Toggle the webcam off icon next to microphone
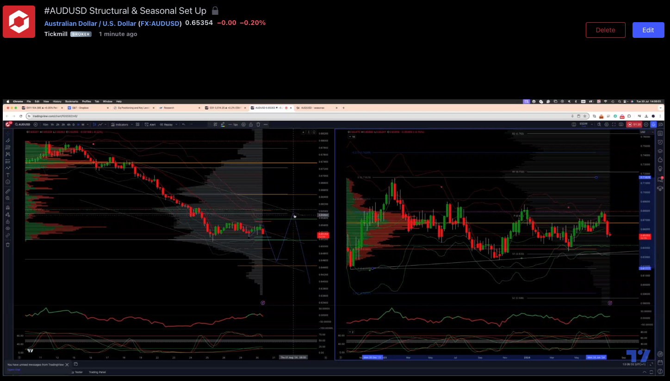Image resolution: width=670 pixels, height=381 pixels. pos(661,124)
